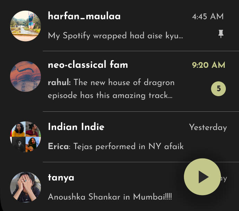The width and height of the screenshot is (239, 211).
Task: Click the pin icon on harfan_maulaa chat
Action: click(221, 34)
